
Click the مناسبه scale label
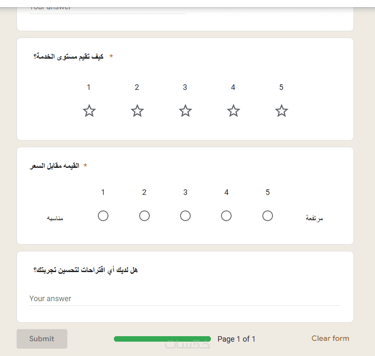[55, 218]
